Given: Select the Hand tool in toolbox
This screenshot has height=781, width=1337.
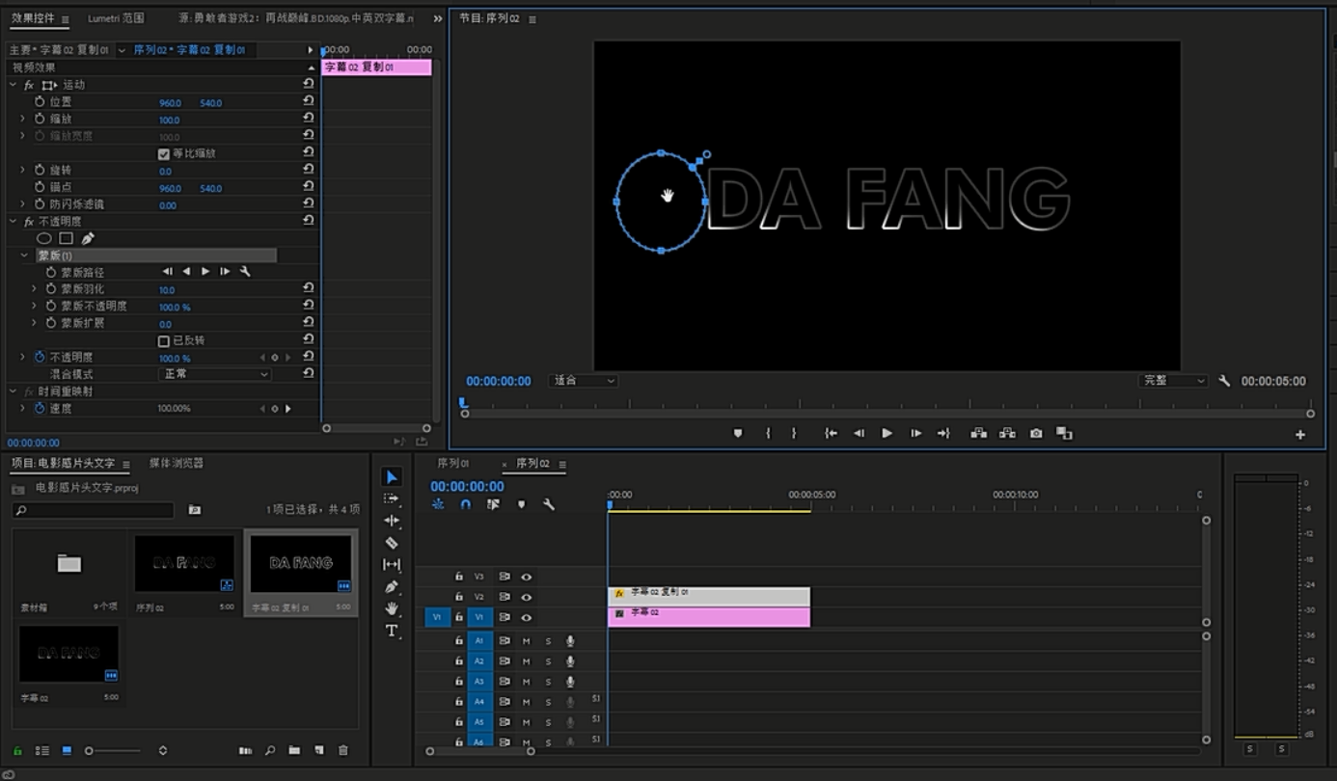Looking at the screenshot, I should (391, 608).
